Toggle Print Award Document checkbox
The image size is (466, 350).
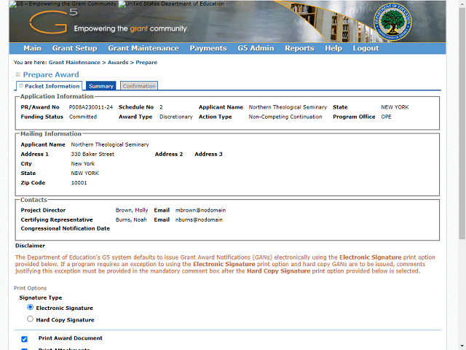tap(24, 339)
